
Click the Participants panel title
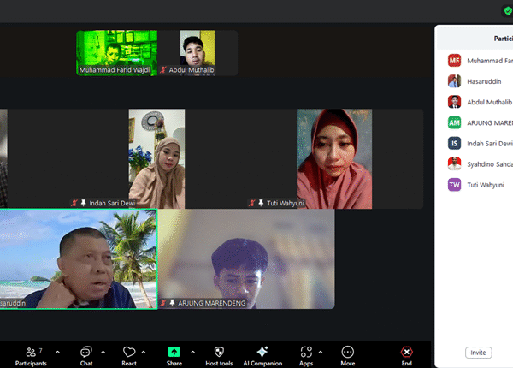pyautogui.click(x=504, y=39)
